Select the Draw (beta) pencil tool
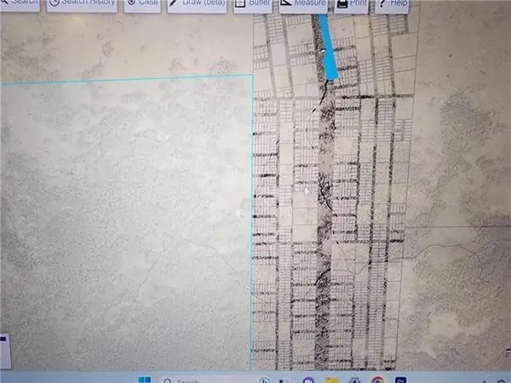This screenshot has width=511, height=383. (196, 4)
